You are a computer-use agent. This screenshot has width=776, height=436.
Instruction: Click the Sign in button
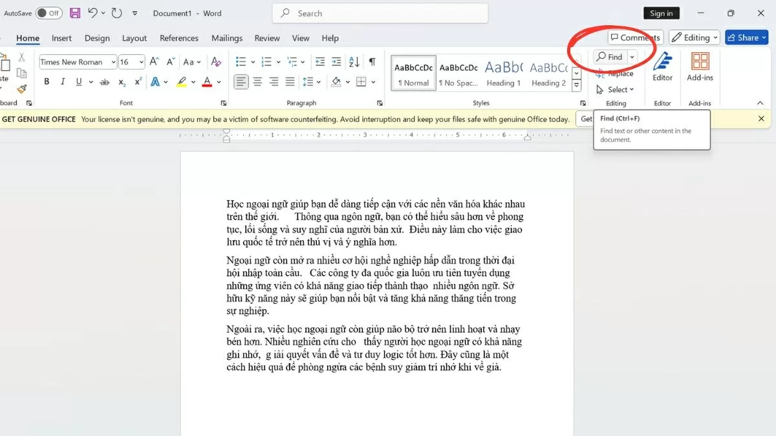pyautogui.click(x=661, y=13)
